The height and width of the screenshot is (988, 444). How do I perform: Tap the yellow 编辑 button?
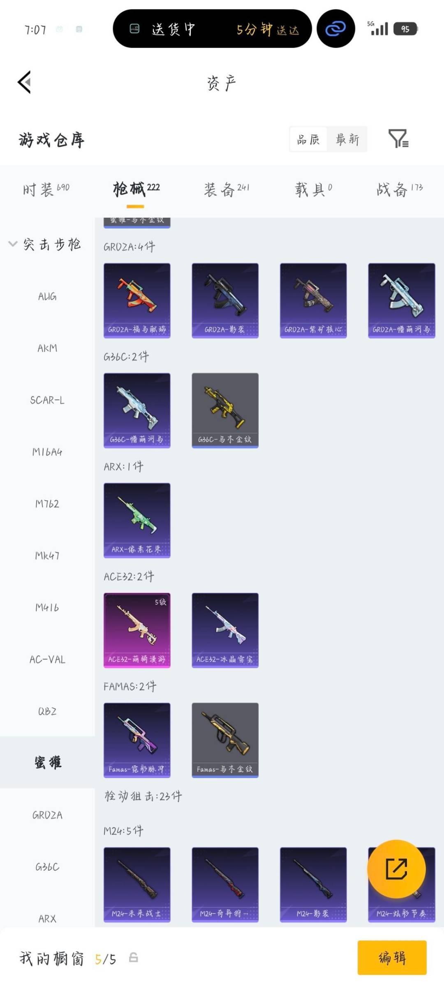pyautogui.click(x=392, y=958)
